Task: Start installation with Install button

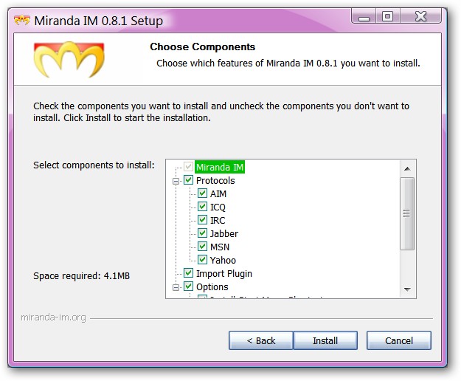Action: 325,340
